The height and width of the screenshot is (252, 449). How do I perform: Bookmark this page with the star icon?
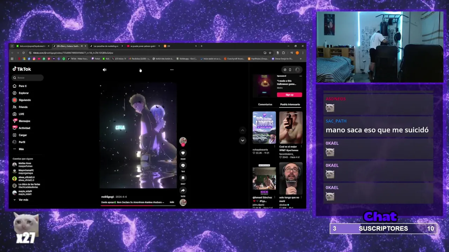pyautogui.click(x=270, y=53)
